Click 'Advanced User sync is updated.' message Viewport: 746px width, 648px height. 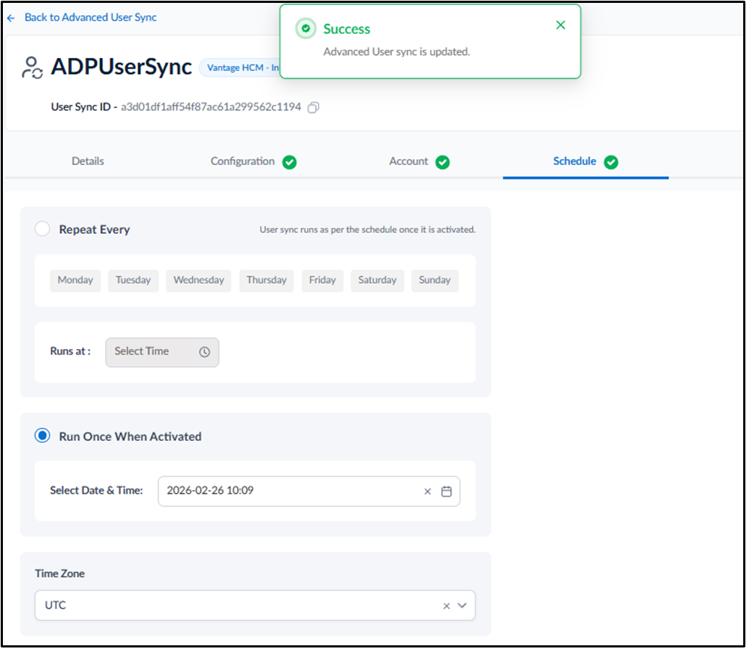tap(396, 52)
